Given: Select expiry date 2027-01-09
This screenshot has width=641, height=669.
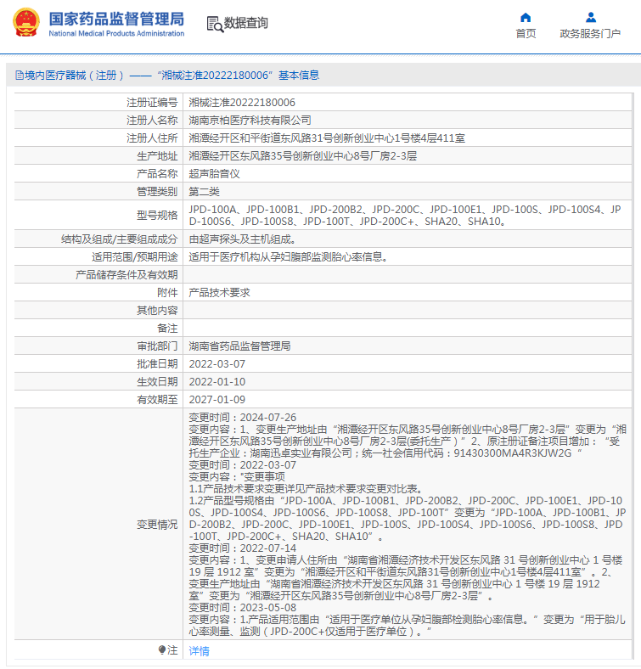Looking at the screenshot, I should coord(217,400).
